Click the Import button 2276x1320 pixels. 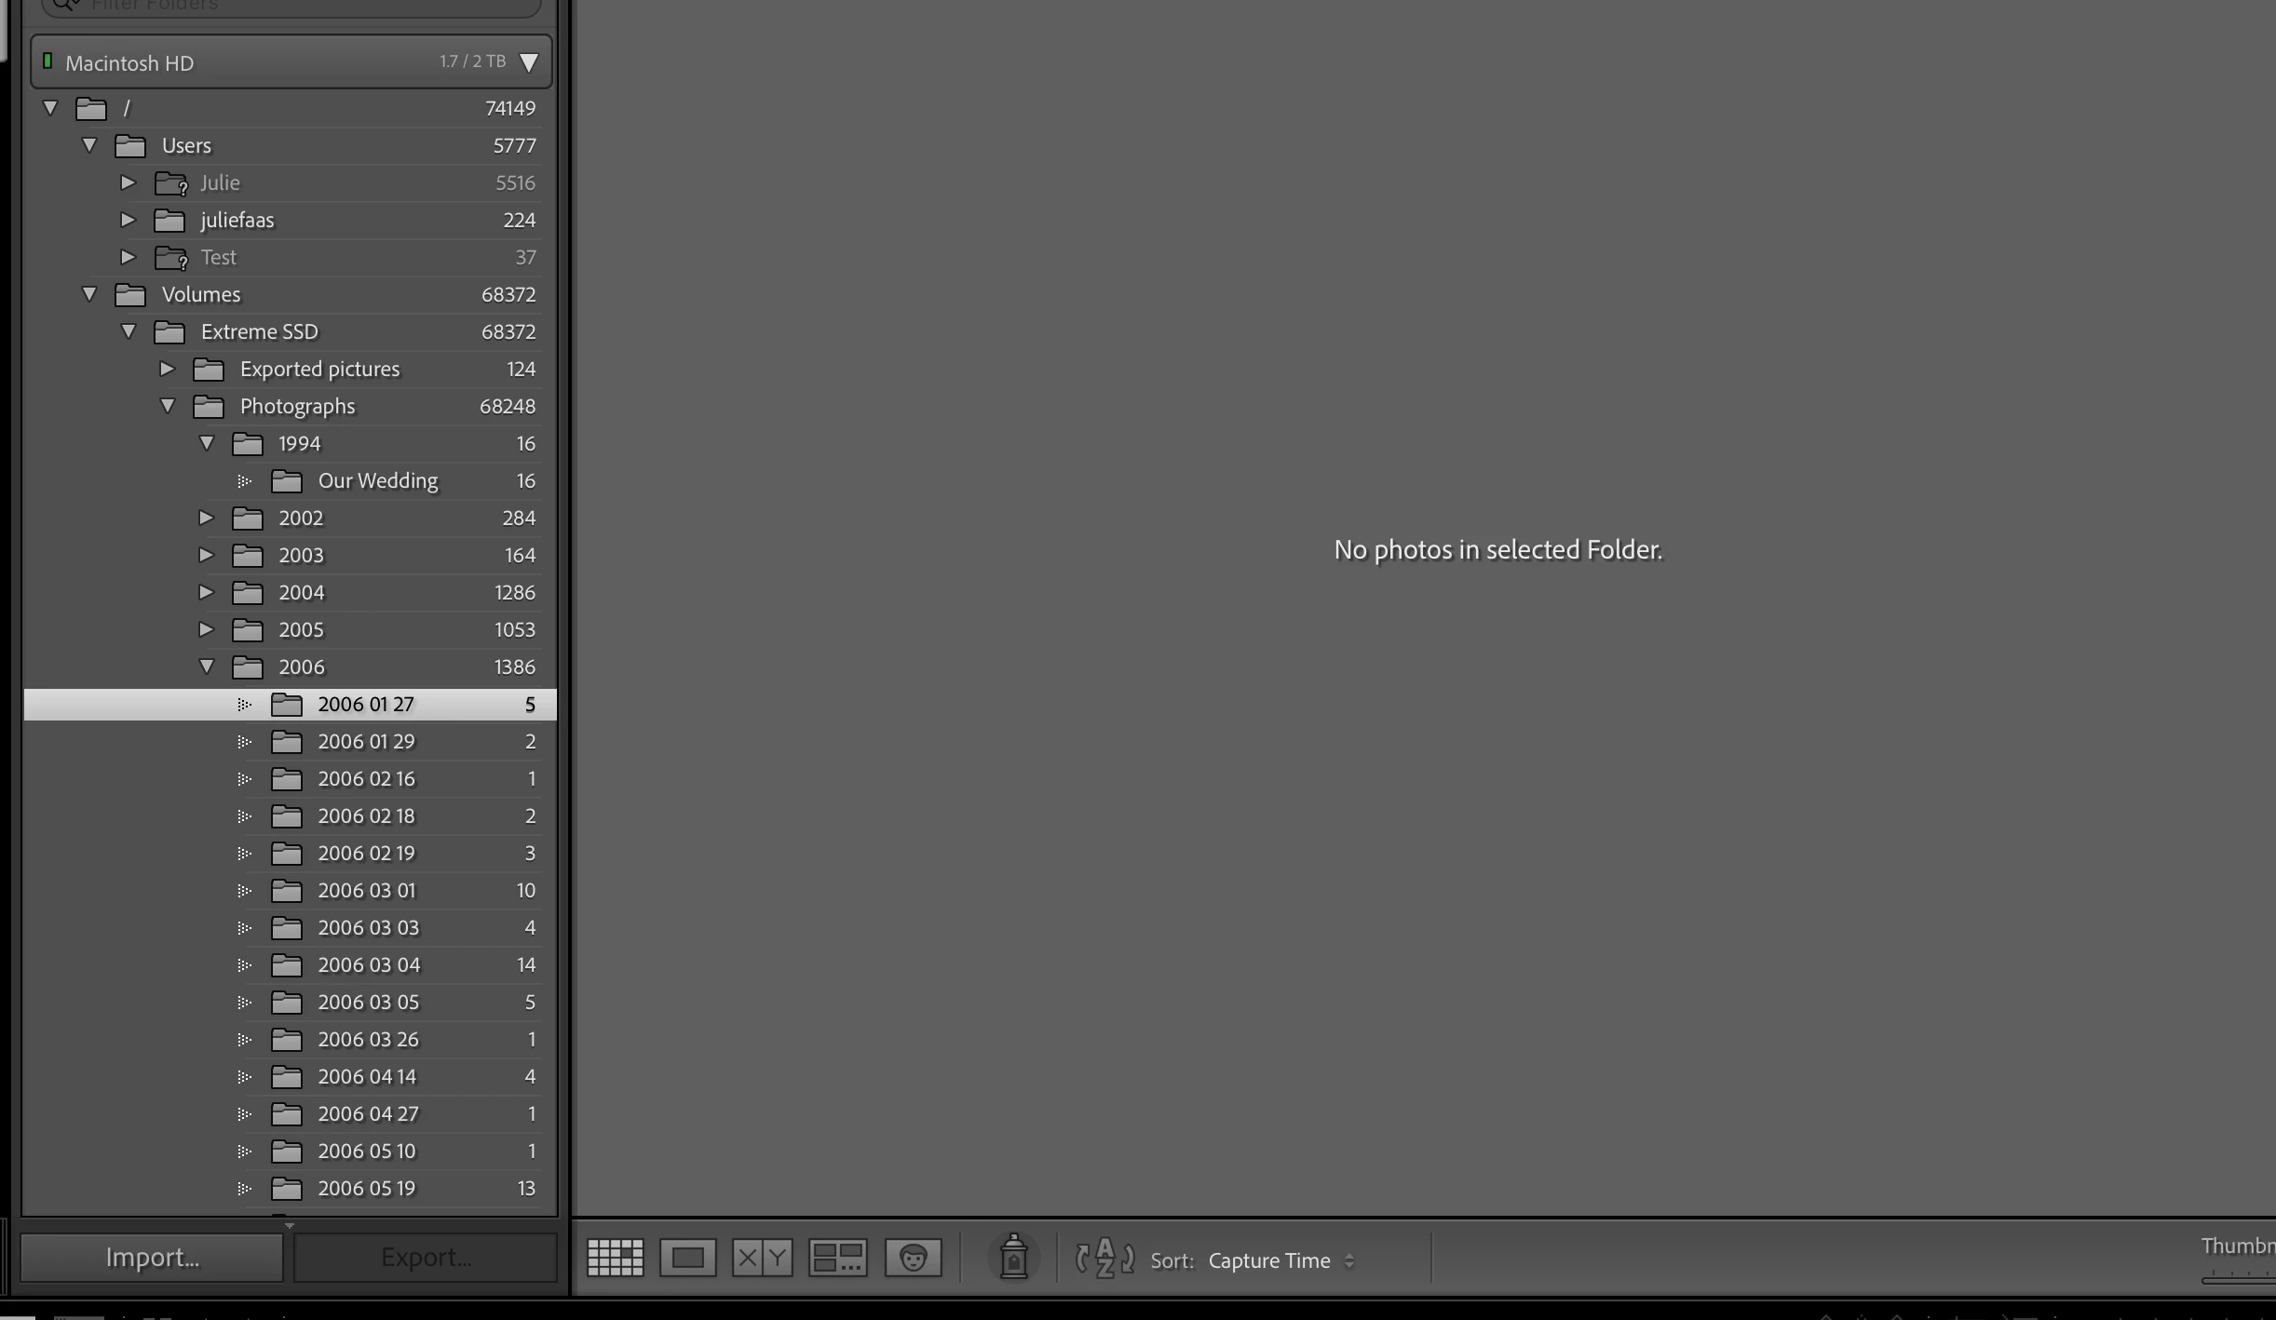coord(152,1258)
